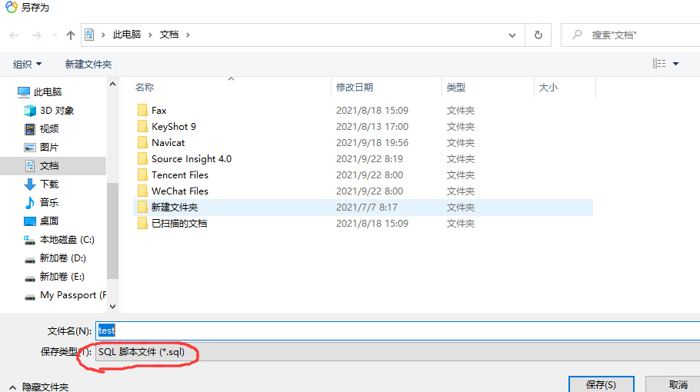Image resolution: width=700 pixels, height=392 pixels.
Task: Click the KeyShot 9 folder name
Action: tap(174, 126)
